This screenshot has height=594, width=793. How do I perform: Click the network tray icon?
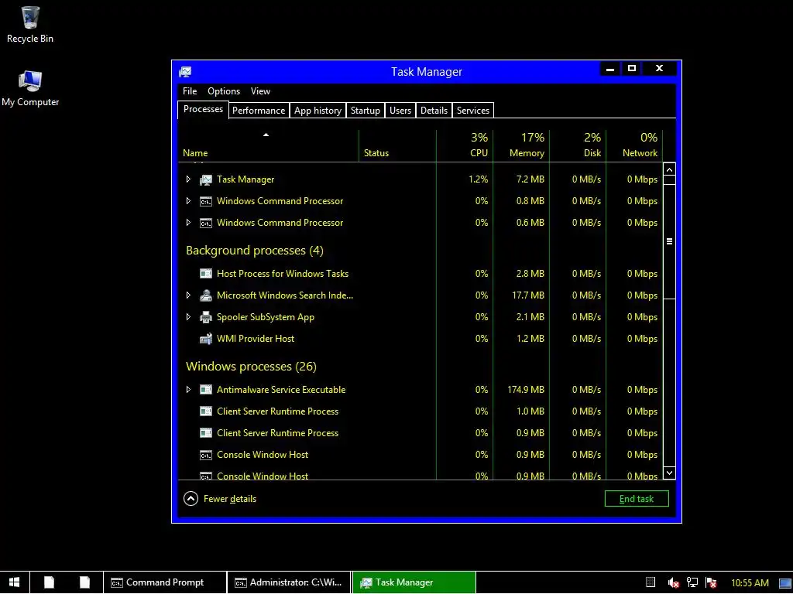pyautogui.click(x=692, y=583)
